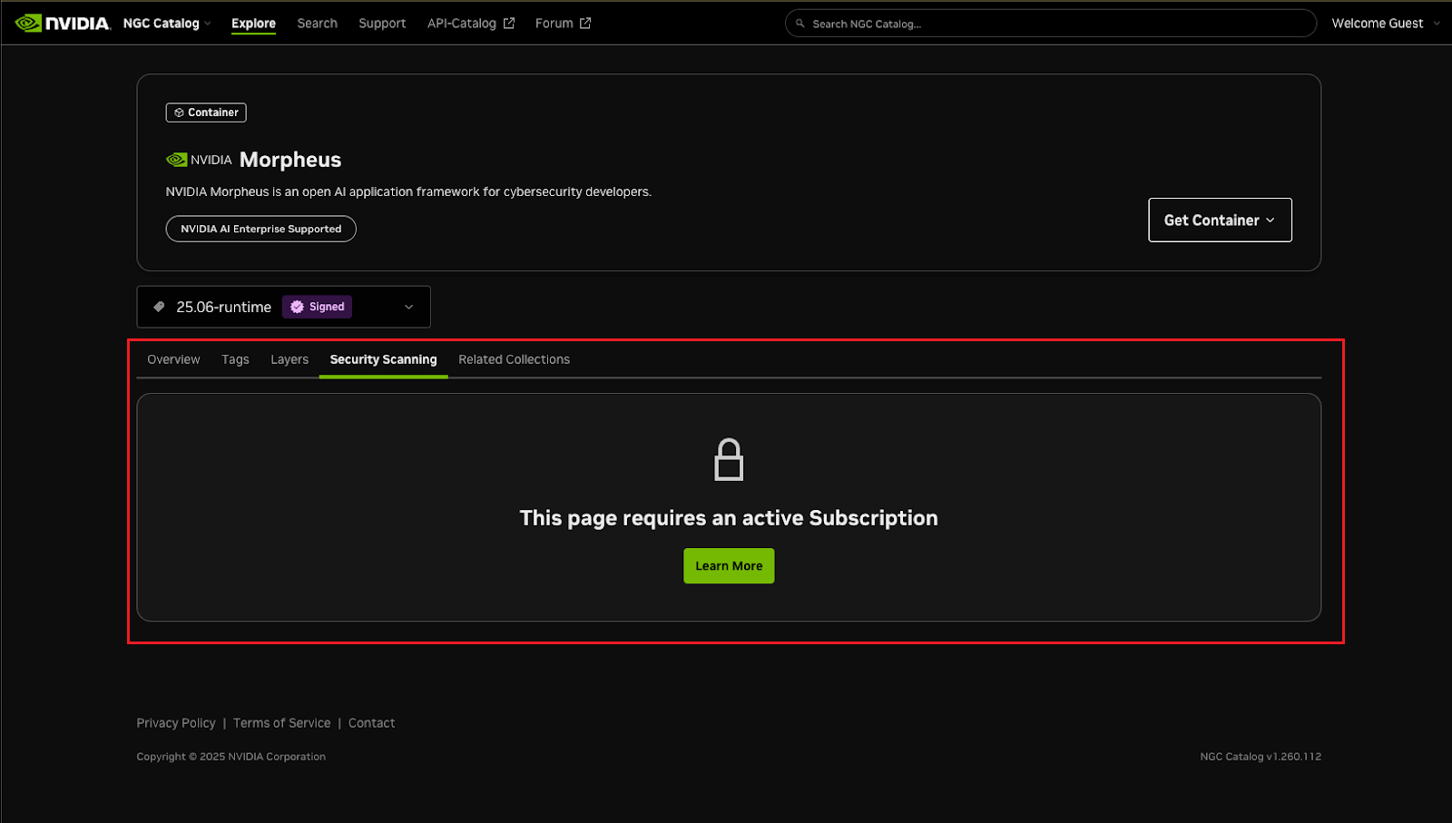This screenshot has width=1452, height=823.
Task: Open the API-Catalog external link
Action: tap(471, 24)
